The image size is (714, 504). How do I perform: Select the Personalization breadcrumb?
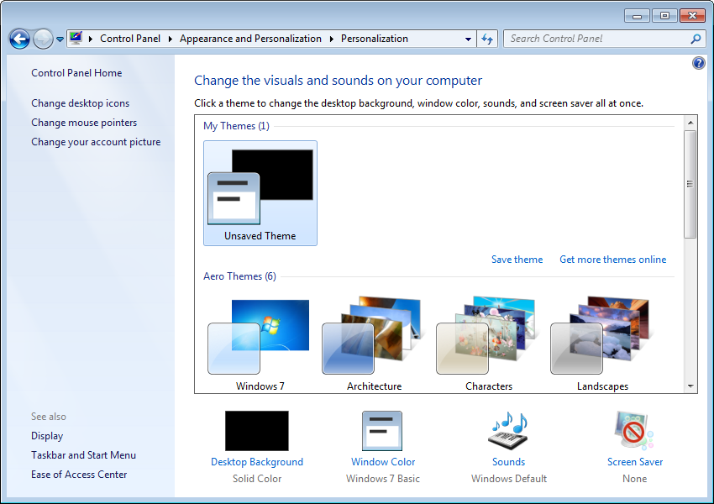point(375,39)
